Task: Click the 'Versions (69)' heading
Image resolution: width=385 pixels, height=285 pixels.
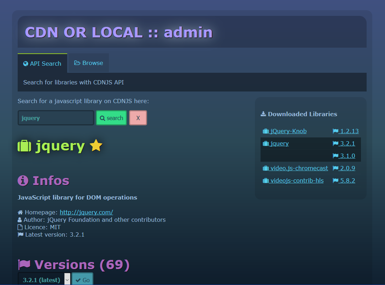Action: 82,265
